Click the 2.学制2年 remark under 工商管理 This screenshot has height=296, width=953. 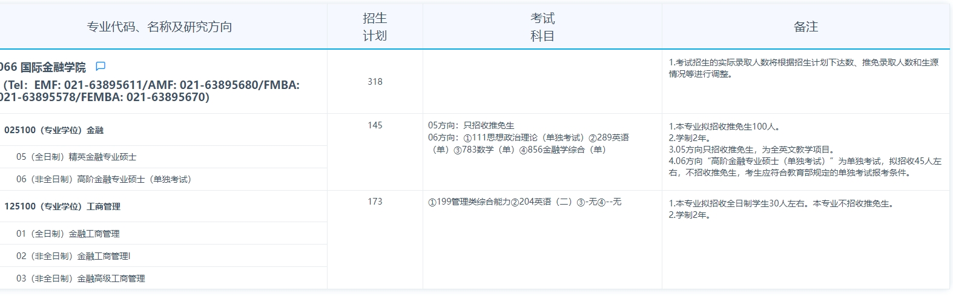(689, 215)
